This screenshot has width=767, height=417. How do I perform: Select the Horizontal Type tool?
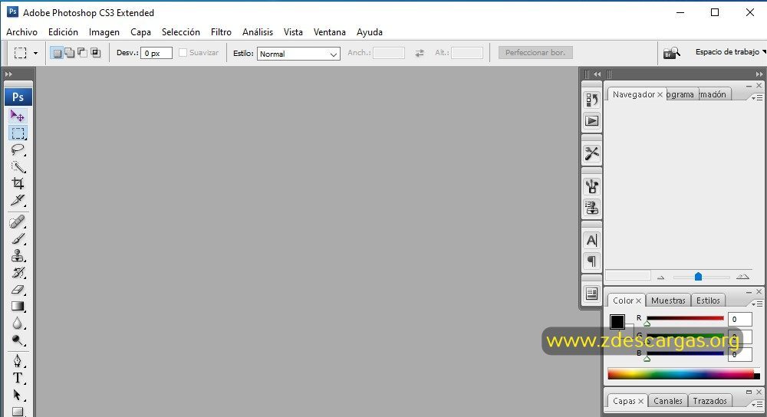[x=18, y=378]
